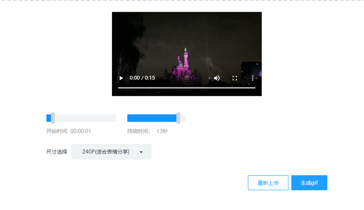This screenshot has height=210, width=364.
Task: Click the video progress bar
Action: [187, 88]
